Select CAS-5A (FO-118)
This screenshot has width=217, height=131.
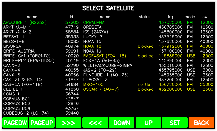pyautogui.click(x=41, y=84)
